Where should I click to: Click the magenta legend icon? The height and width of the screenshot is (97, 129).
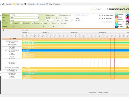pyautogui.click(x=127, y=19)
